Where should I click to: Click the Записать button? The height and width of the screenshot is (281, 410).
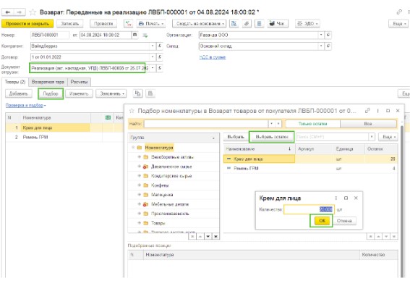tap(70, 24)
